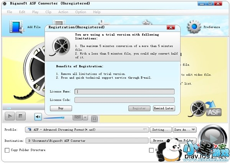Click the Add File label
This screenshot has height=163, width=230.
coord(34,27)
